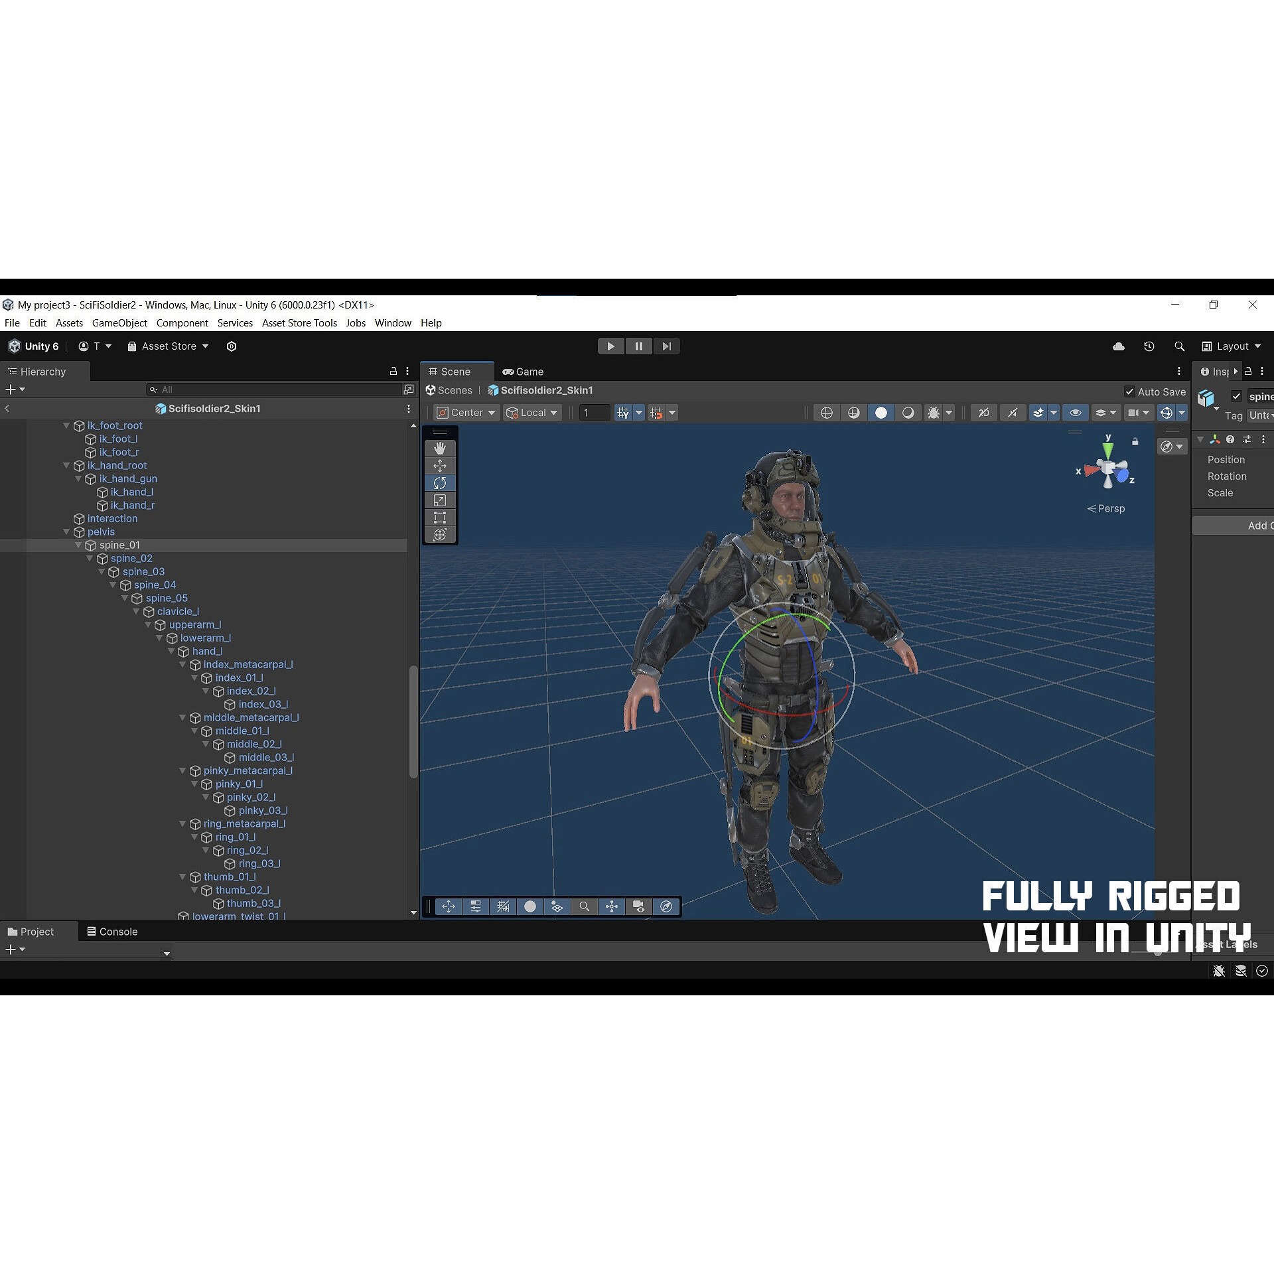Click the snap value field showing 1
This screenshot has width=1274, height=1274.
pos(595,413)
